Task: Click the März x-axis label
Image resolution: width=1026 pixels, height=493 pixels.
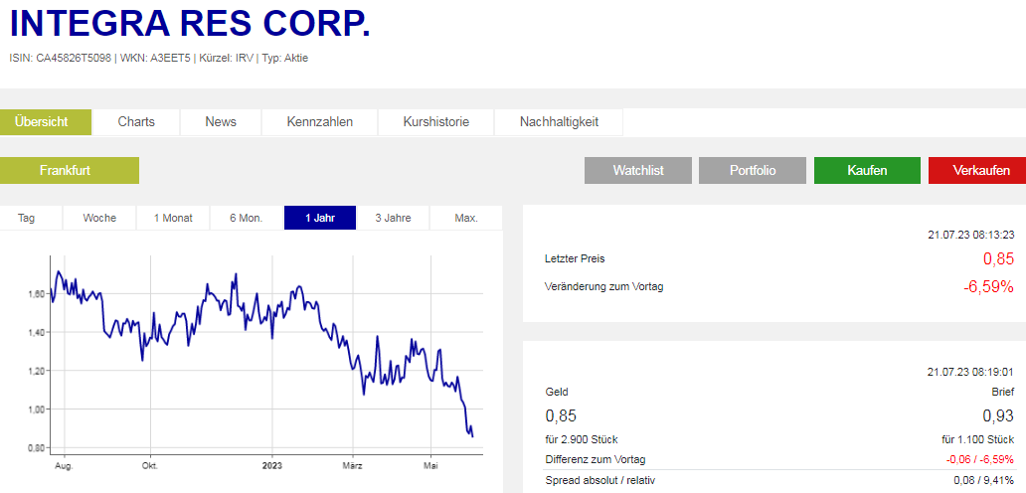Action: tap(352, 466)
